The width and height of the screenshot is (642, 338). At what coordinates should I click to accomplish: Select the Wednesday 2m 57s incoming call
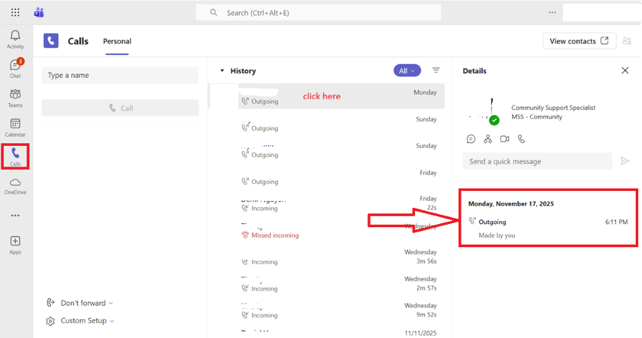(326, 284)
